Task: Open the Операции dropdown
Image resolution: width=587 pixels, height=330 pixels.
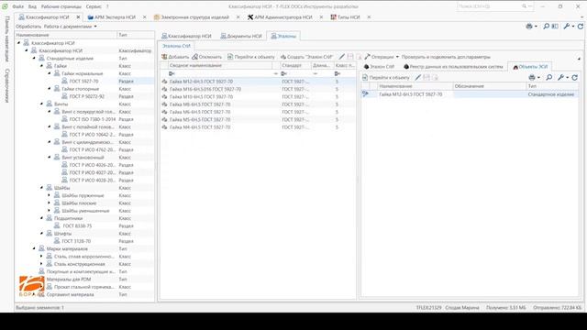Action: tap(382, 57)
